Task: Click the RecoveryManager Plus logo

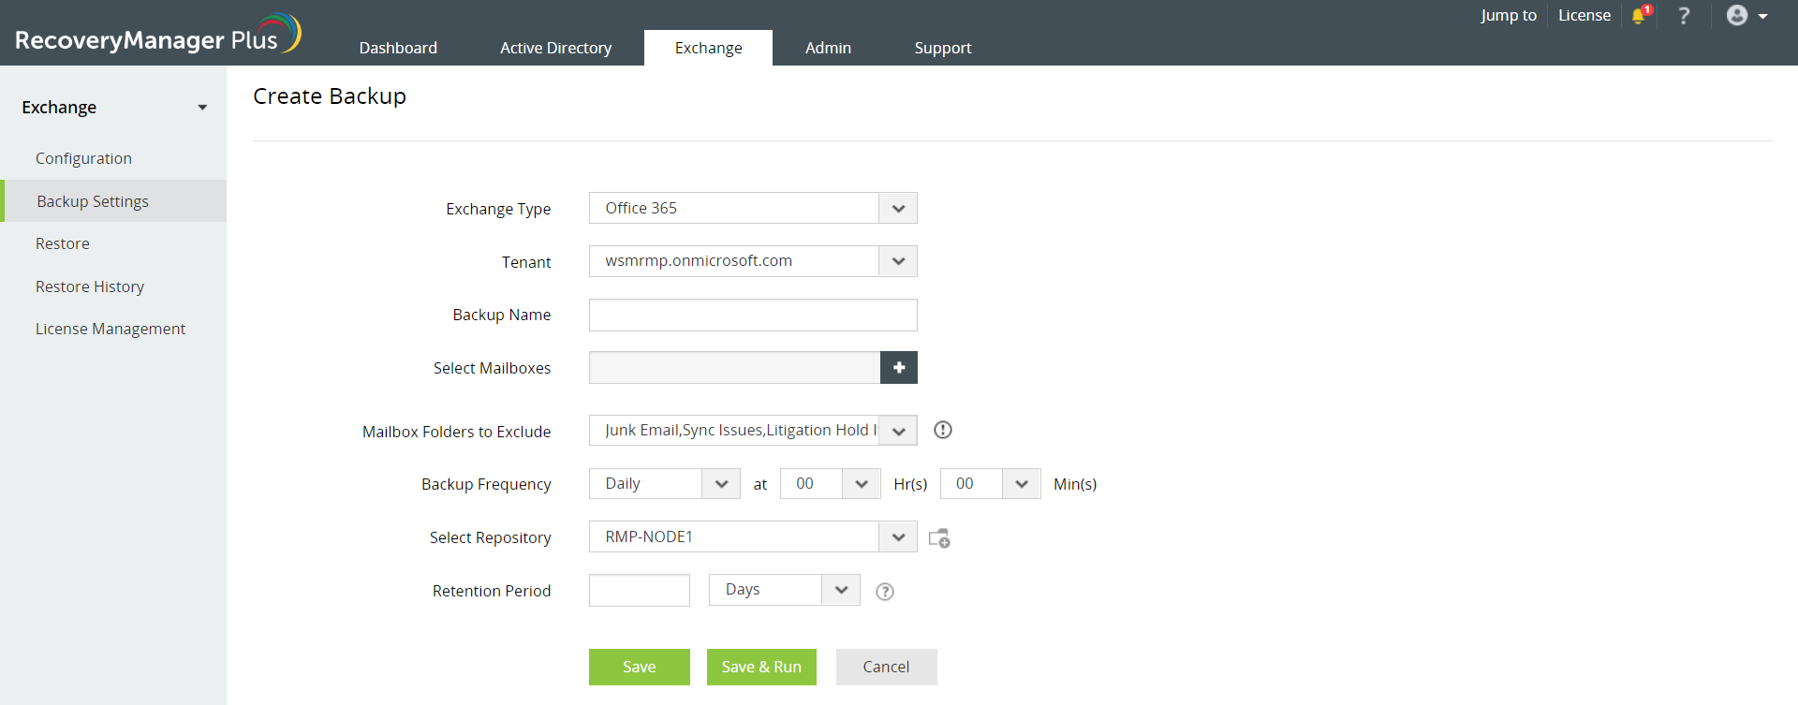Action: 157,34
